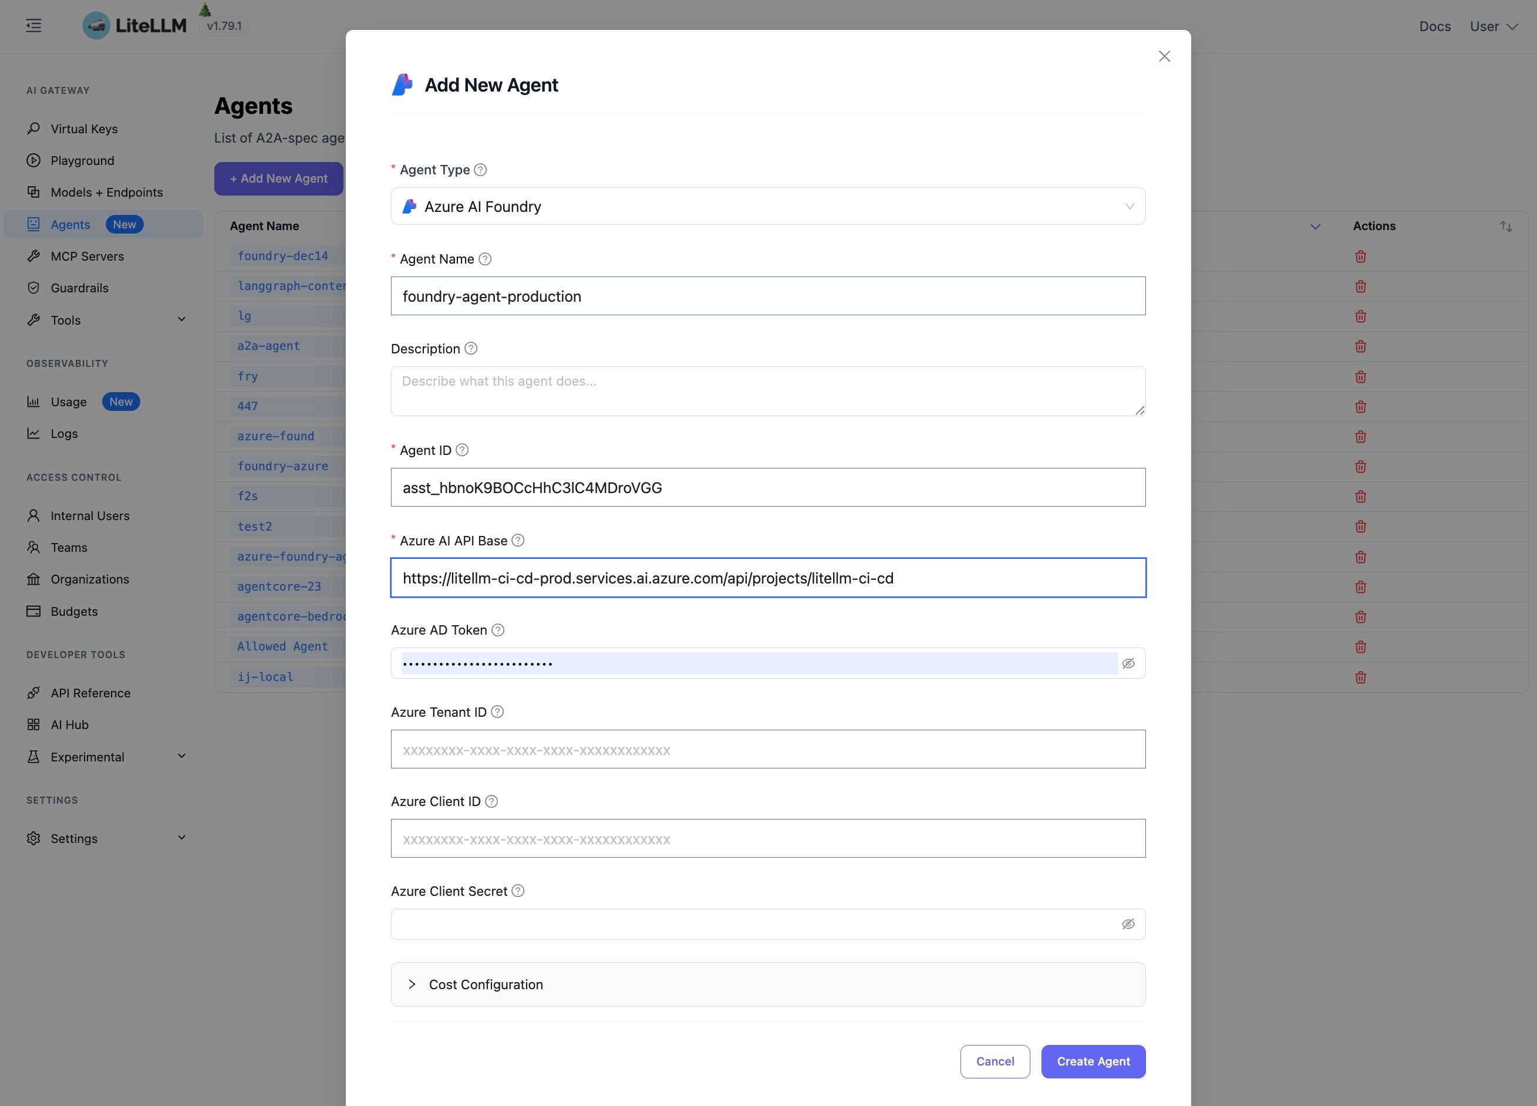Expand the Tools section in the sidebar
The image size is (1537, 1106).
[180, 319]
